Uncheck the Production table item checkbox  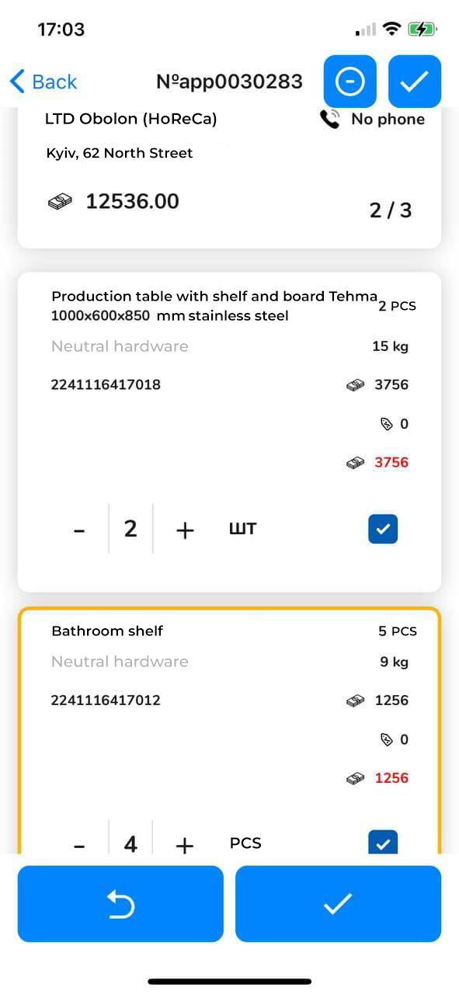pos(383,529)
